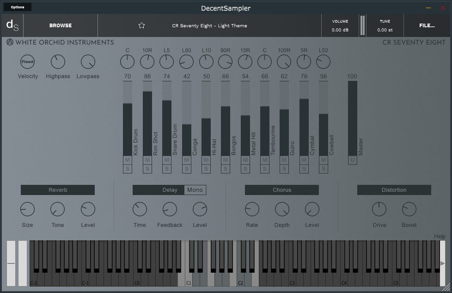Screen dimensions: 452x293
Task: Click the C2 piano key
Action: coord(240,280)
